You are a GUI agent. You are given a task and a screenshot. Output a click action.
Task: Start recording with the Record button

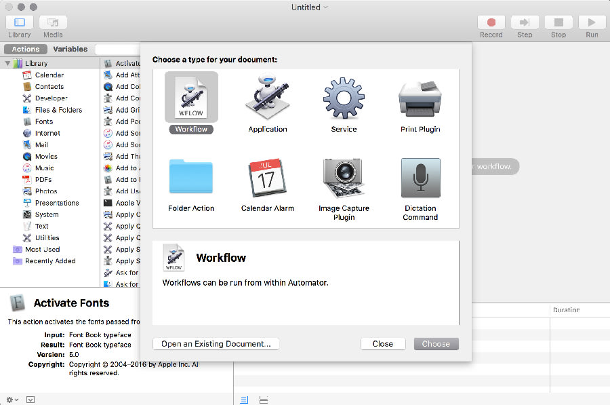coord(491,22)
